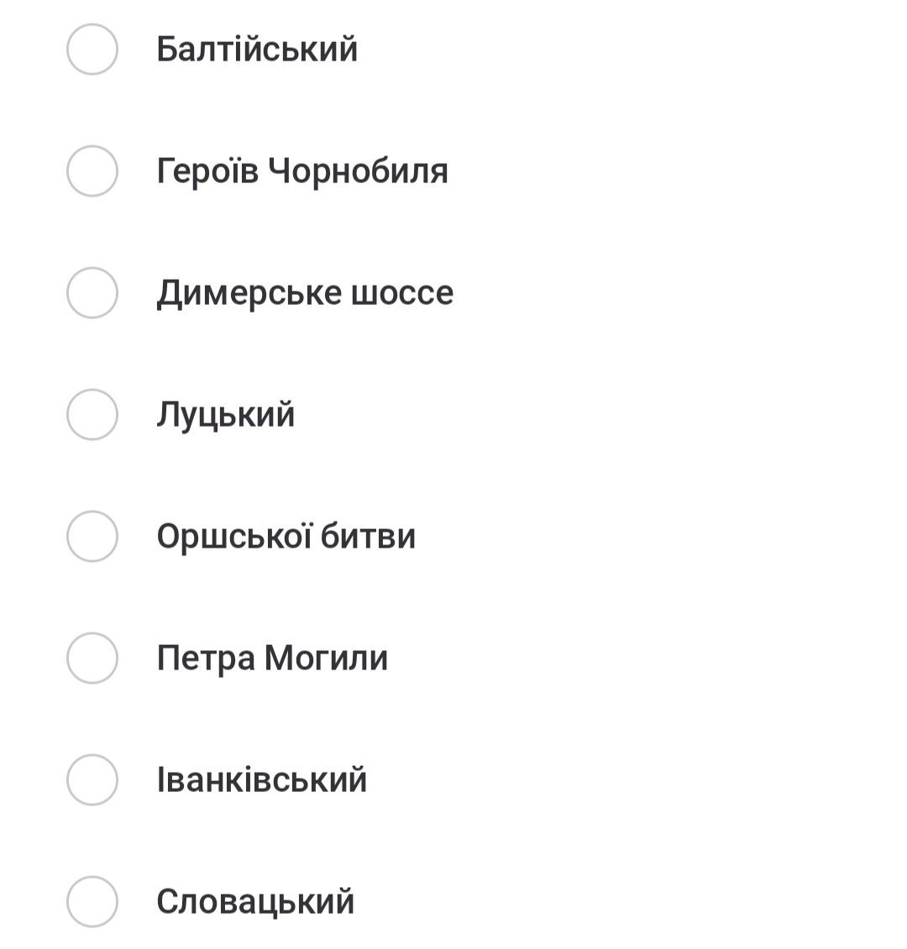Select the Оршської битви radio button

coord(92,537)
